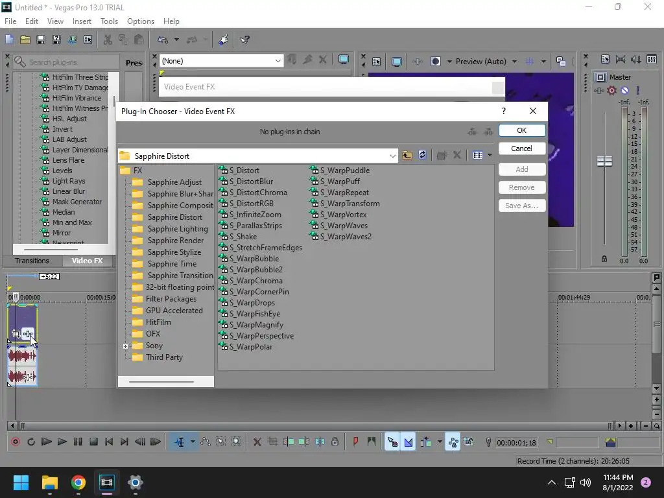Click the Search plug-ins field
The height and width of the screenshot is (498, 664).
(66, 62)
